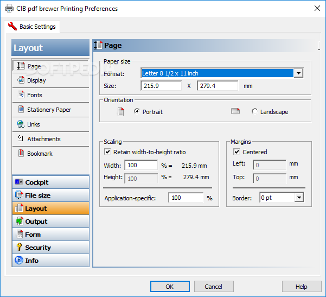Open the Display settings entry
The image size is (326, 297).
click(51, 80)
